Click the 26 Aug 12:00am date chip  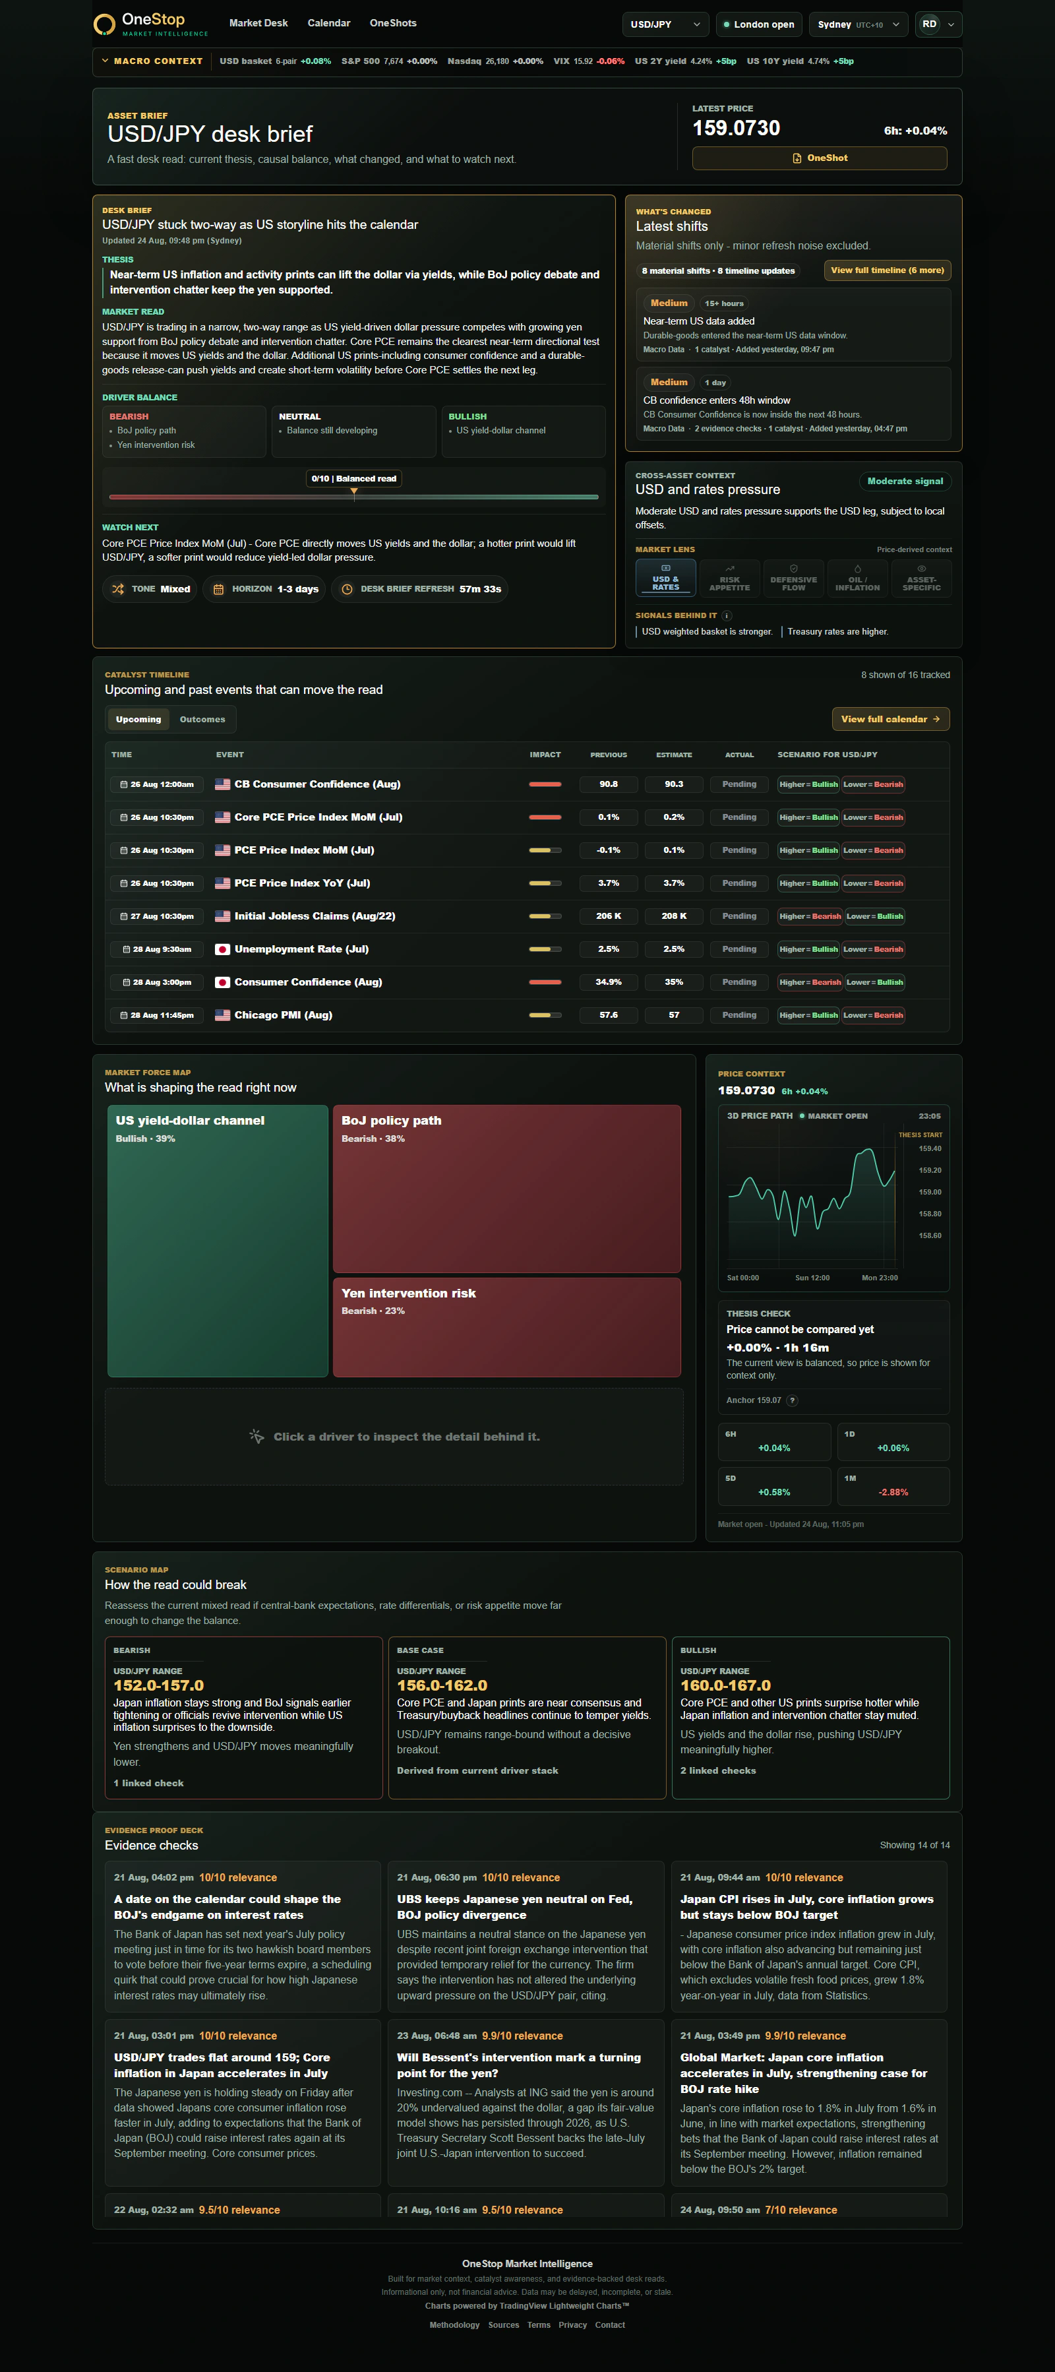(x=156, y=784)
